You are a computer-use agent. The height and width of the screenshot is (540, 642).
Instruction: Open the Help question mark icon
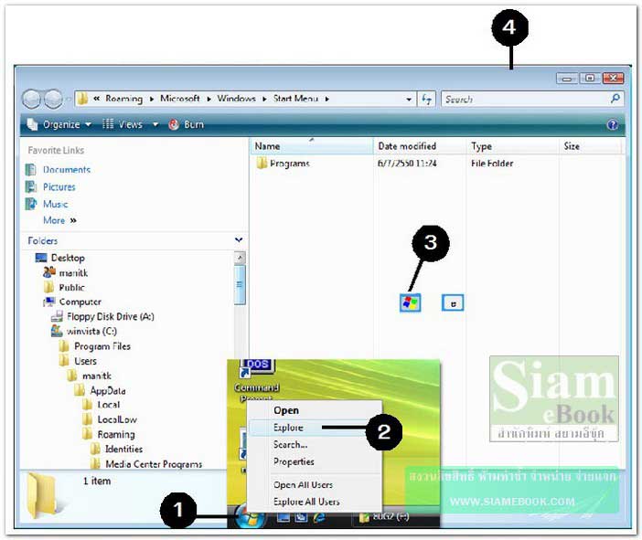coord(613,124)
